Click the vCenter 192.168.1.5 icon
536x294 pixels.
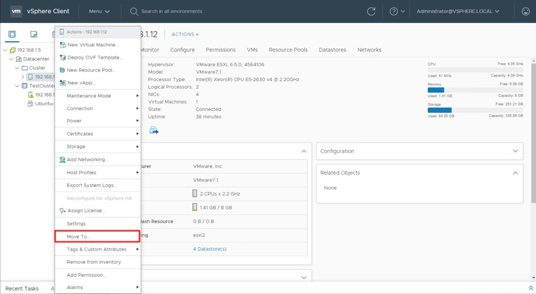click(x=12, y=50)
